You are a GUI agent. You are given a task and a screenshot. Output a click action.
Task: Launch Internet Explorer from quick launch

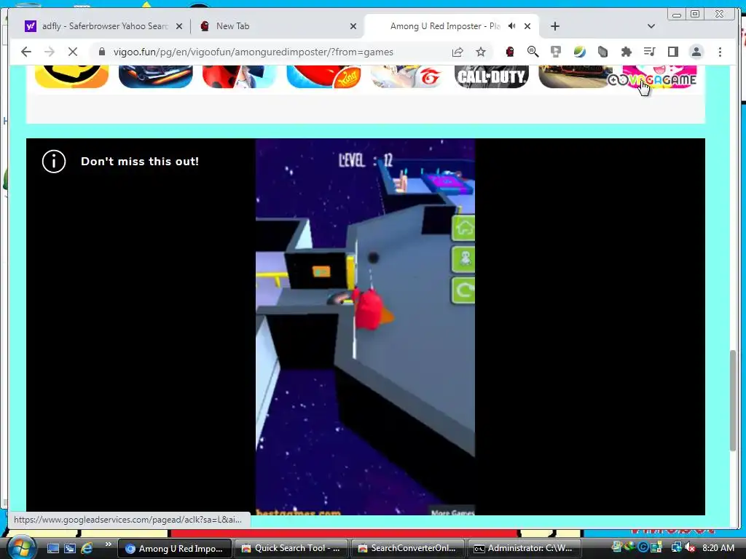[87, 548]
